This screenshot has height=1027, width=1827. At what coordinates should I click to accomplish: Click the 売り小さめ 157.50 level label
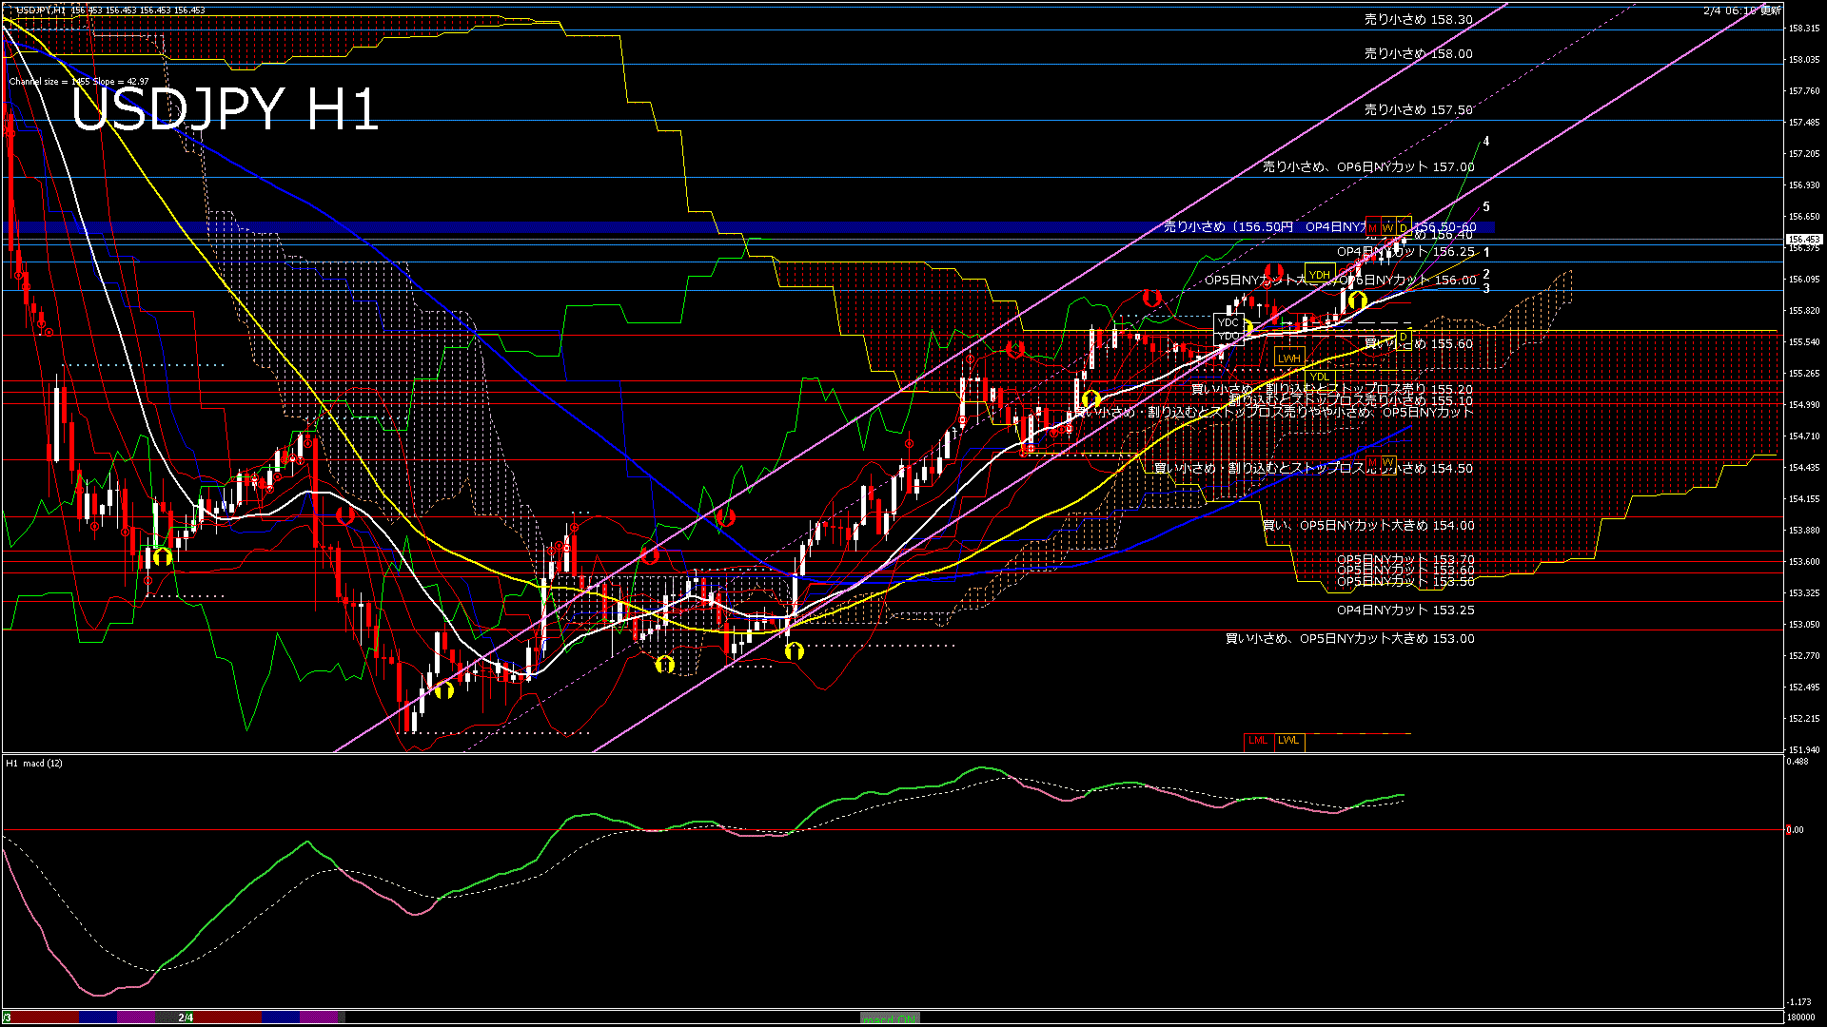pos(1418,109)
